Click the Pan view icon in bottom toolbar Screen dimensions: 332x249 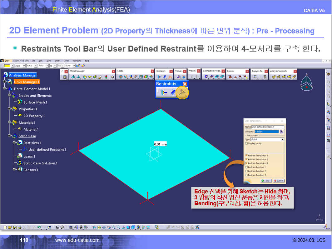pyautogui.click(x=104, y=227)
